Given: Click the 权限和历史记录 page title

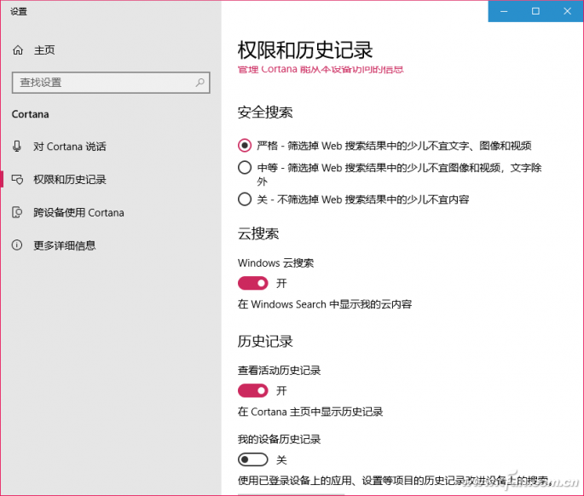Looking at the screenshot, I should 305,50.
